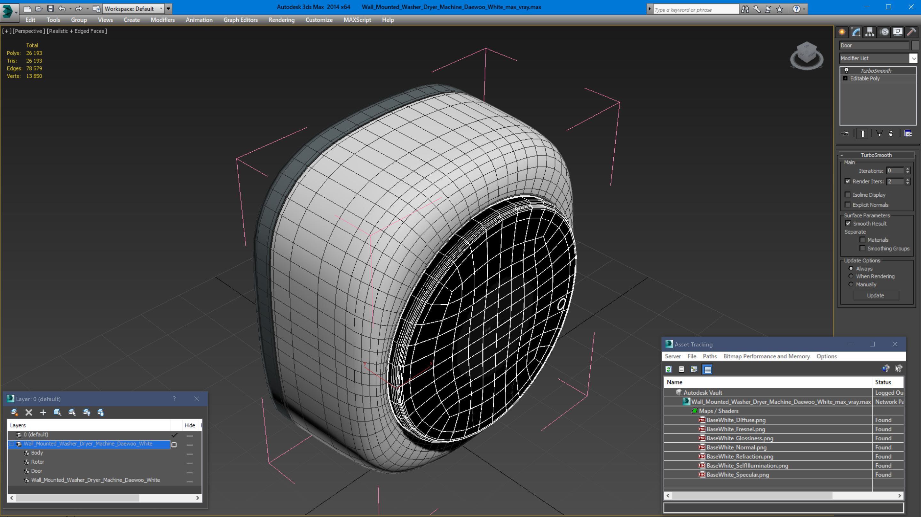Click Highlight Selected Objects' Layers icon
This screenshot has height=517, width=921.
coord(72,412)
